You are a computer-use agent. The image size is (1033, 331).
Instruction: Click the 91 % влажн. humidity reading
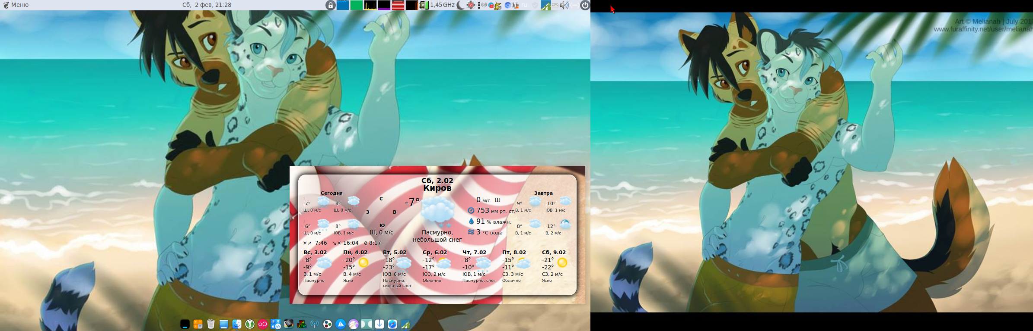click(x=490, y=221)
